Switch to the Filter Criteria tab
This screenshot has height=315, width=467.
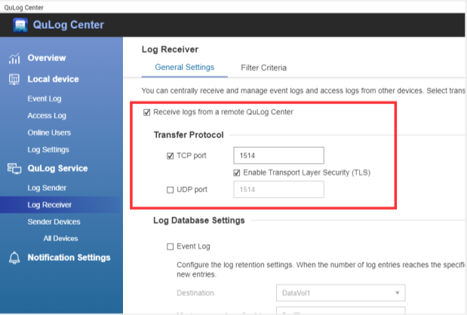point(263,68)
